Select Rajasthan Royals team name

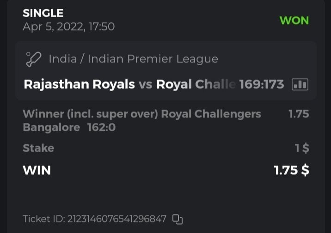tap(79, 85)
